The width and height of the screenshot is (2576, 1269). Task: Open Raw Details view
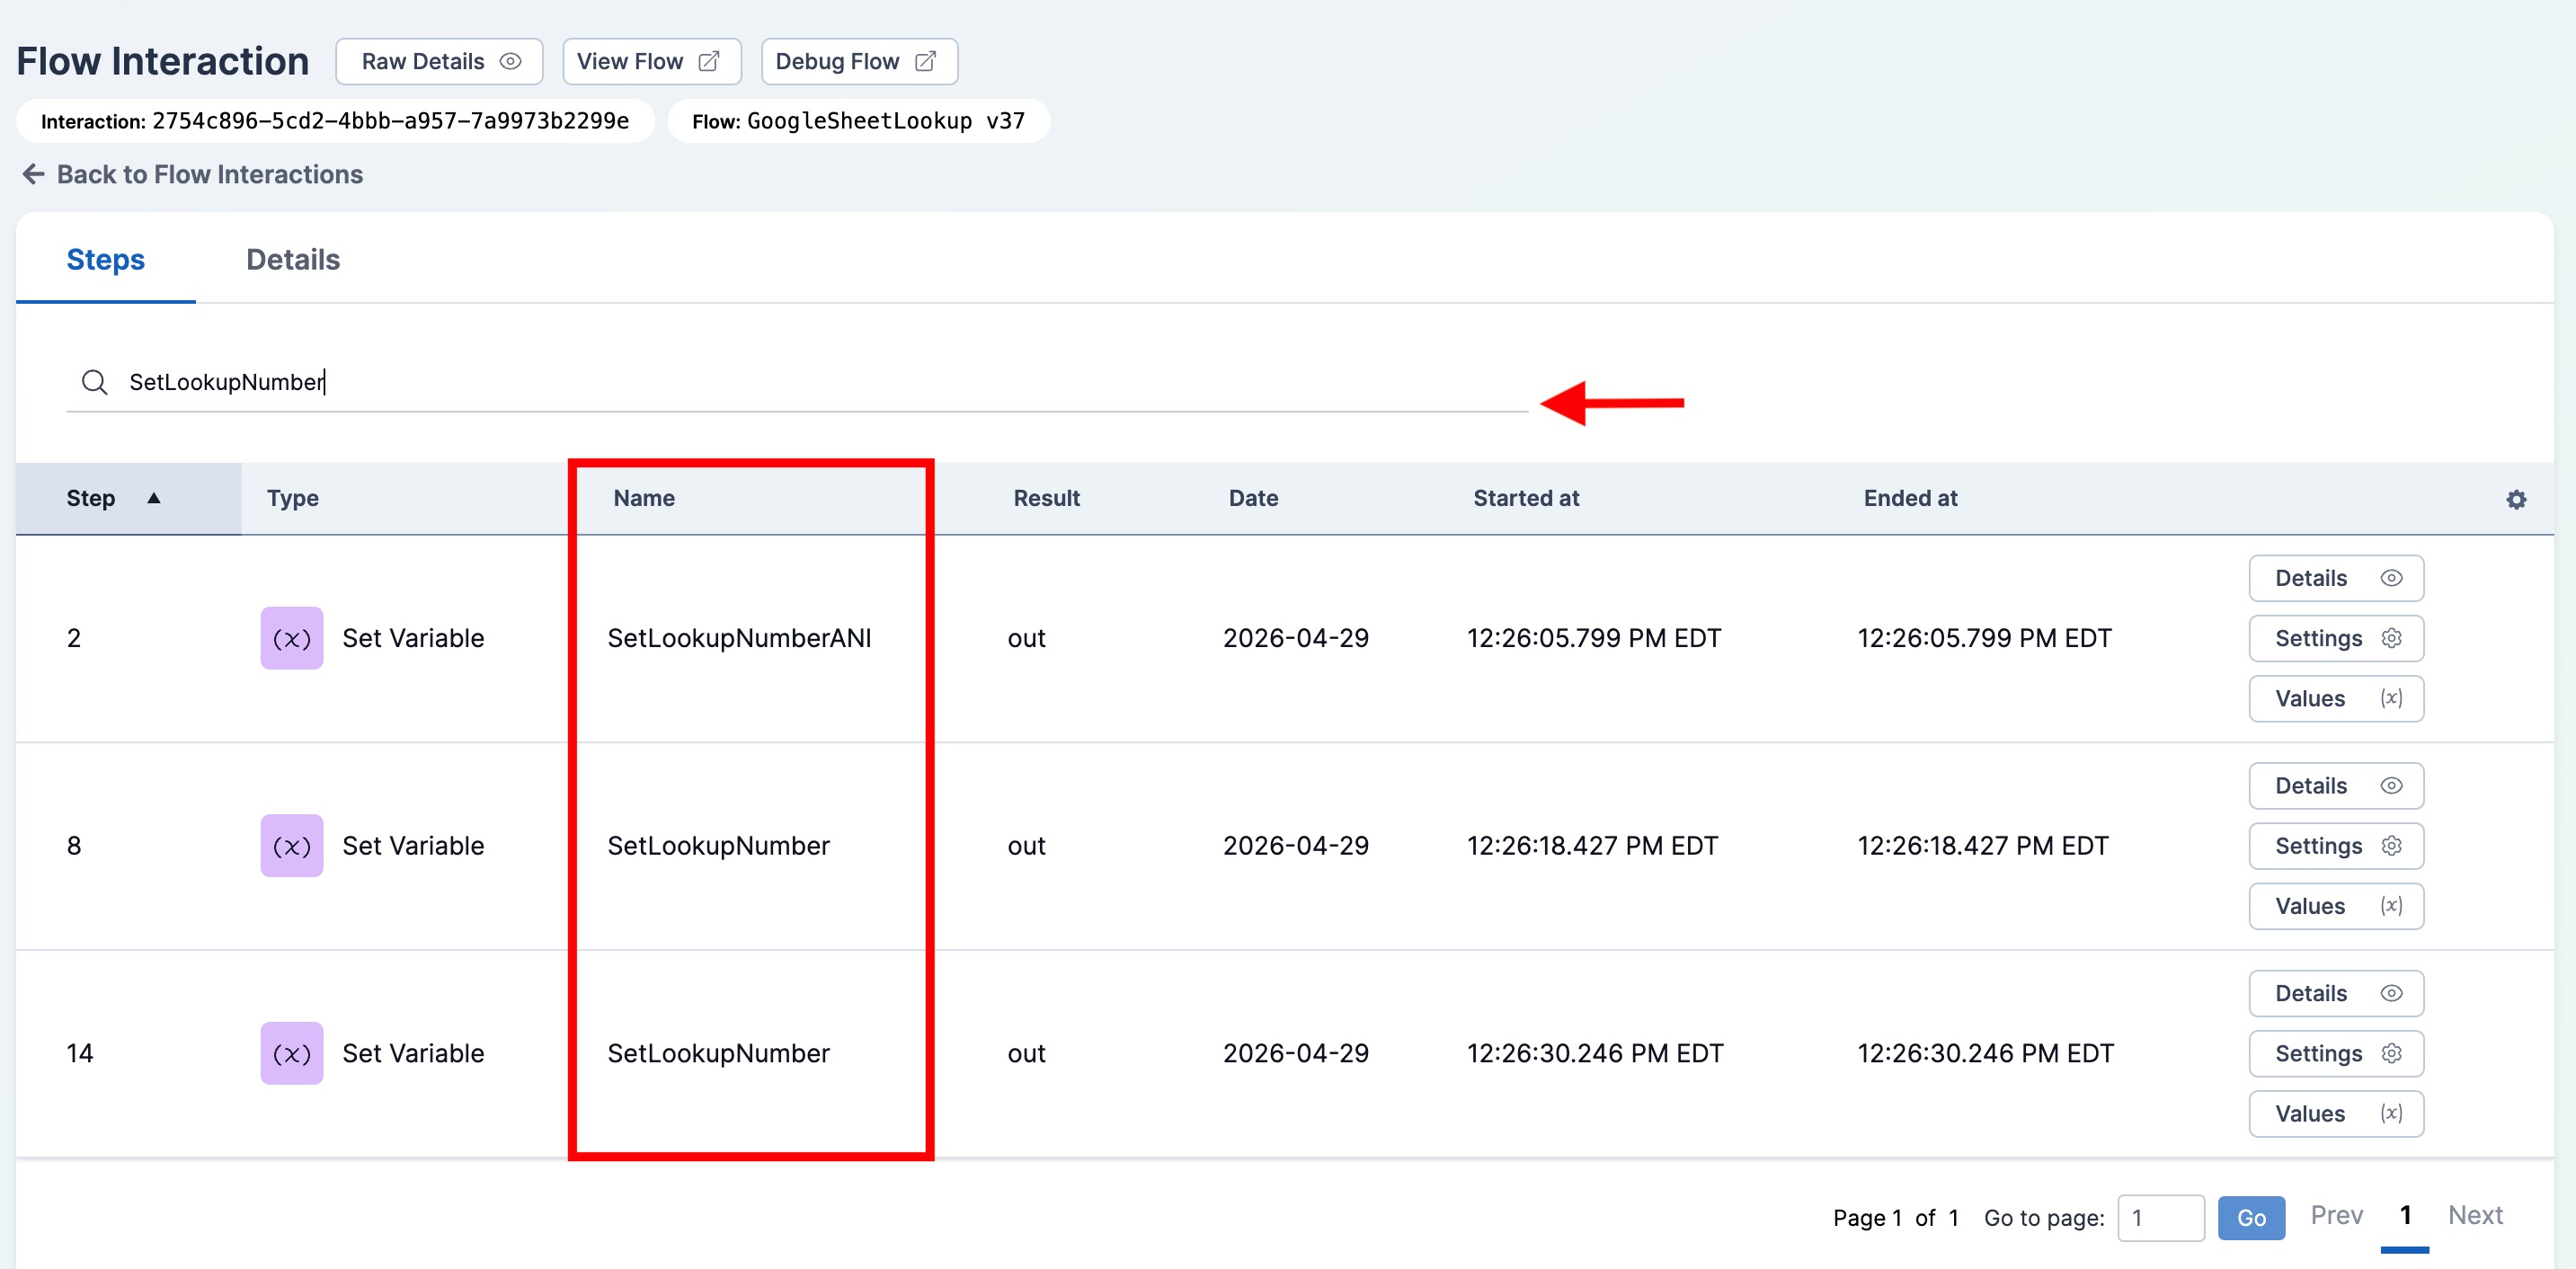439,62
